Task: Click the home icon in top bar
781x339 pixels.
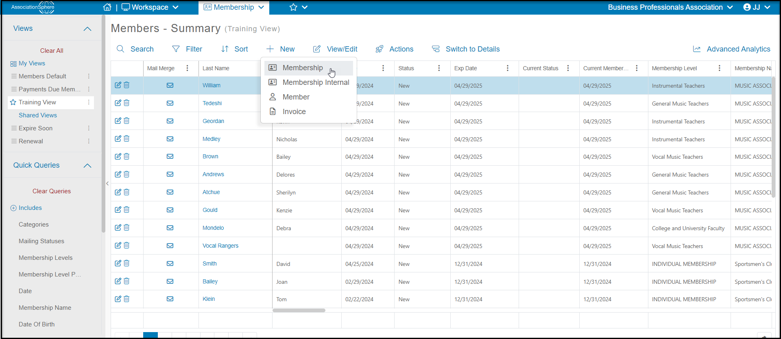Action: click(x=107, y=7)
